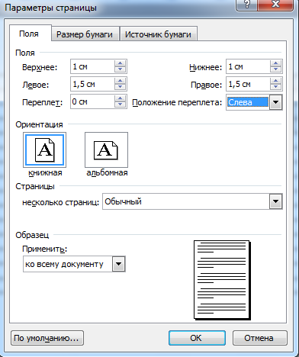Open the Источник бумаги tab

click(x=158, y=34)
